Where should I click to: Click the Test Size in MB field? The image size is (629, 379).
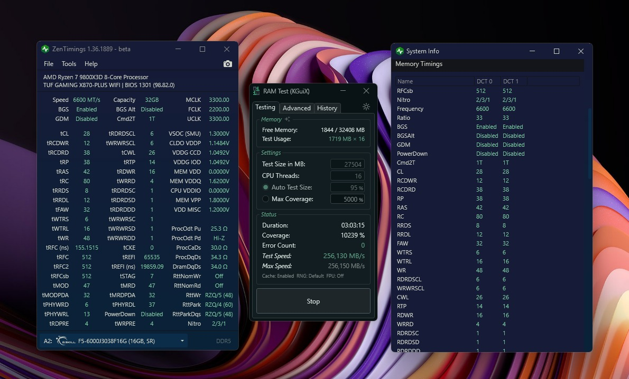tap(347, 164)
